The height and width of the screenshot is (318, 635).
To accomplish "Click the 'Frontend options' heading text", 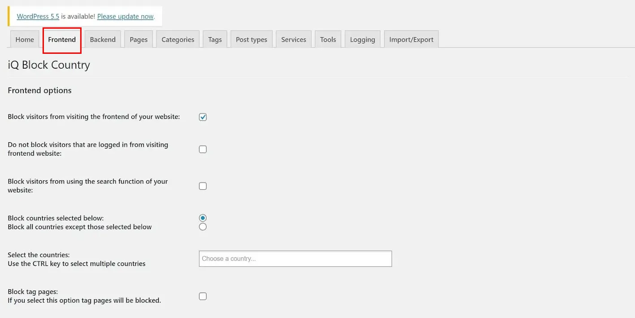I will tap(39, 90).
